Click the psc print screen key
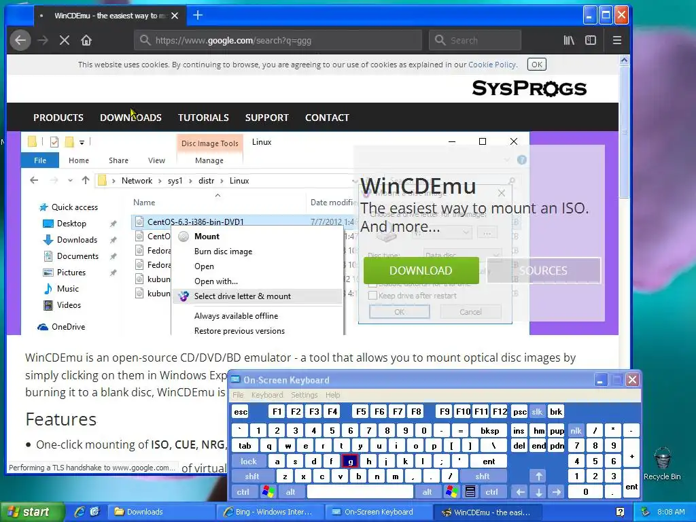The image size is (696, 522). point(519,412)
